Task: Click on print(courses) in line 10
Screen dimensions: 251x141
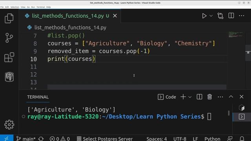Action: 71,59
